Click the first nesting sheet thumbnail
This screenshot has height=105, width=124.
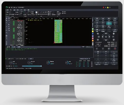14,23
